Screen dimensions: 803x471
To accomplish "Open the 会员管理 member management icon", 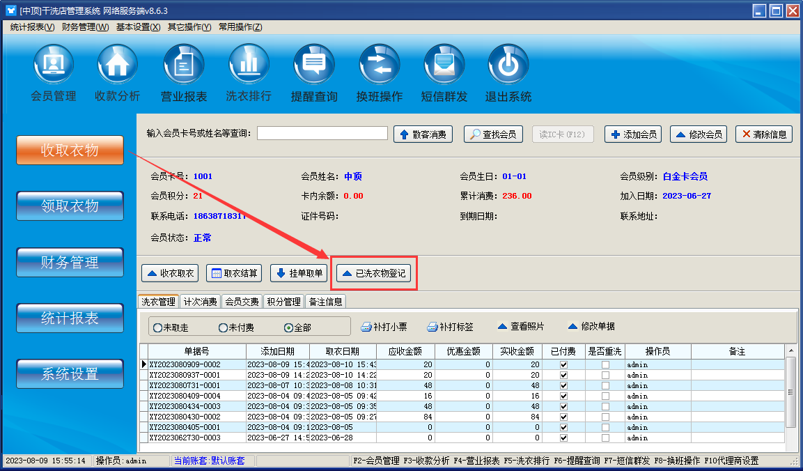I will [x=54, y=65].
